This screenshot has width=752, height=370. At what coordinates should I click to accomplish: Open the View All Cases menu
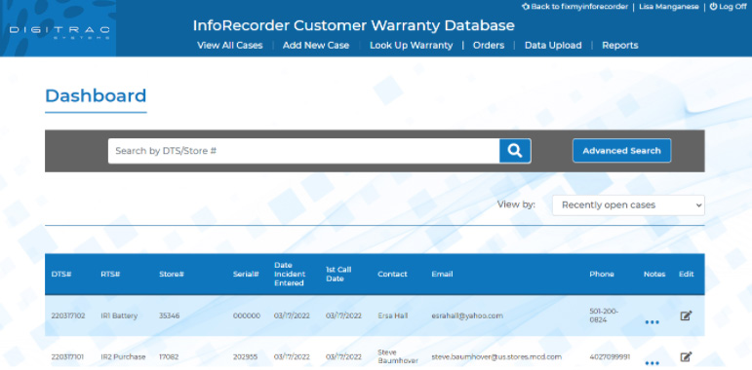coord(230,46)
